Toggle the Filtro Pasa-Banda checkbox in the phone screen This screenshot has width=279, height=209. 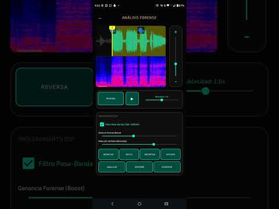pyautogui.click(x=102, y=124)
